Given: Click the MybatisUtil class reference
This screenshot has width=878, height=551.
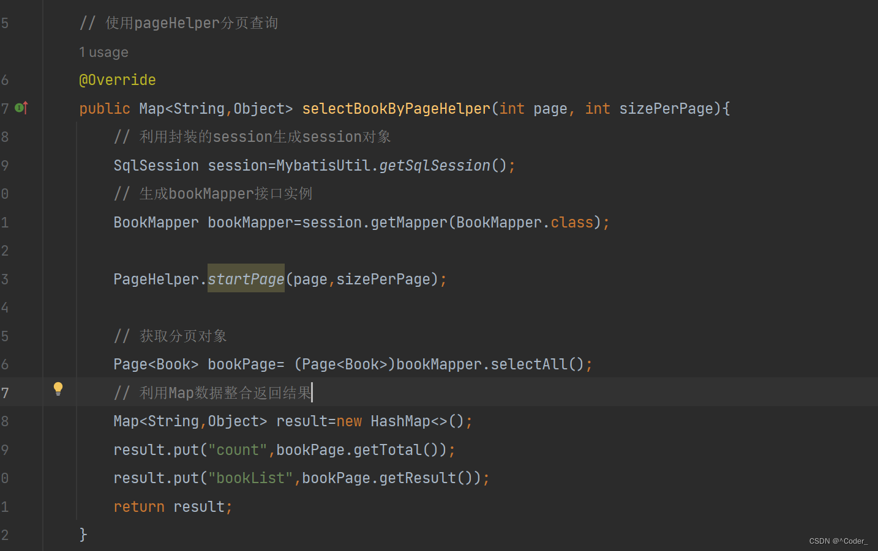Looking at the screenshot, I should [x=323, y=165].
